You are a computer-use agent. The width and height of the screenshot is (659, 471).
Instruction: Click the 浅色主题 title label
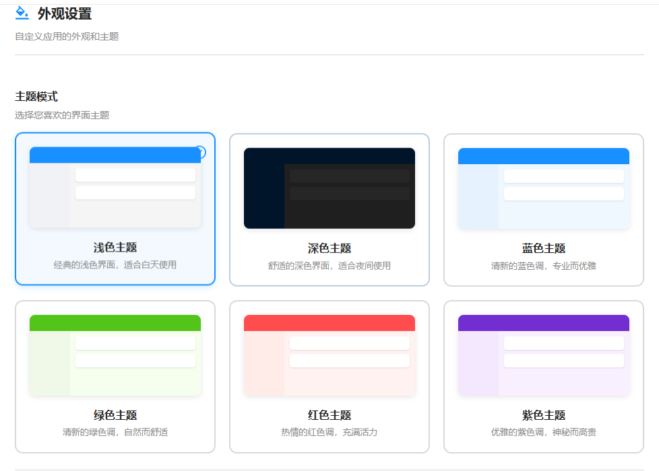point(115,247)
